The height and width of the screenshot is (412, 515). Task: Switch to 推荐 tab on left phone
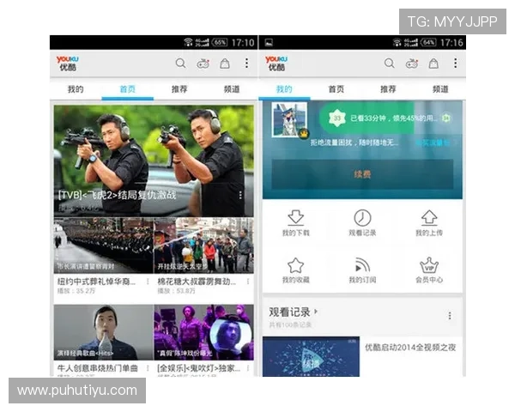point(179,89)
